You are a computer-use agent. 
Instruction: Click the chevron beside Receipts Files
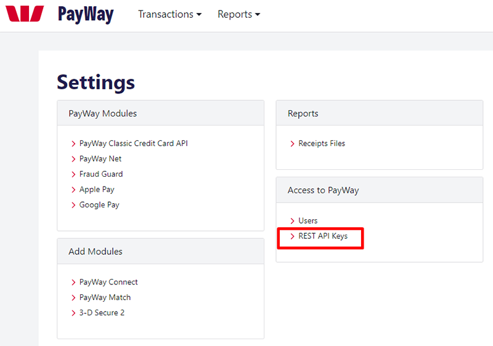coord(292,144)
